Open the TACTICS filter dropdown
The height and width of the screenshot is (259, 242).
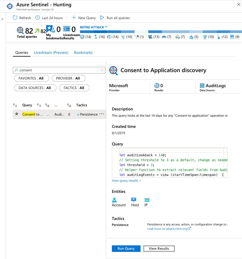(74, 88)
